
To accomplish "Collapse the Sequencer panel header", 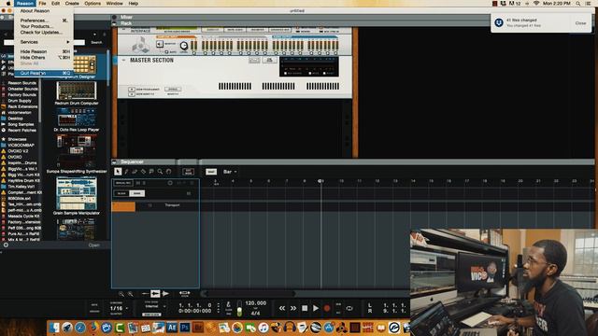I will (x=114, y=161).
